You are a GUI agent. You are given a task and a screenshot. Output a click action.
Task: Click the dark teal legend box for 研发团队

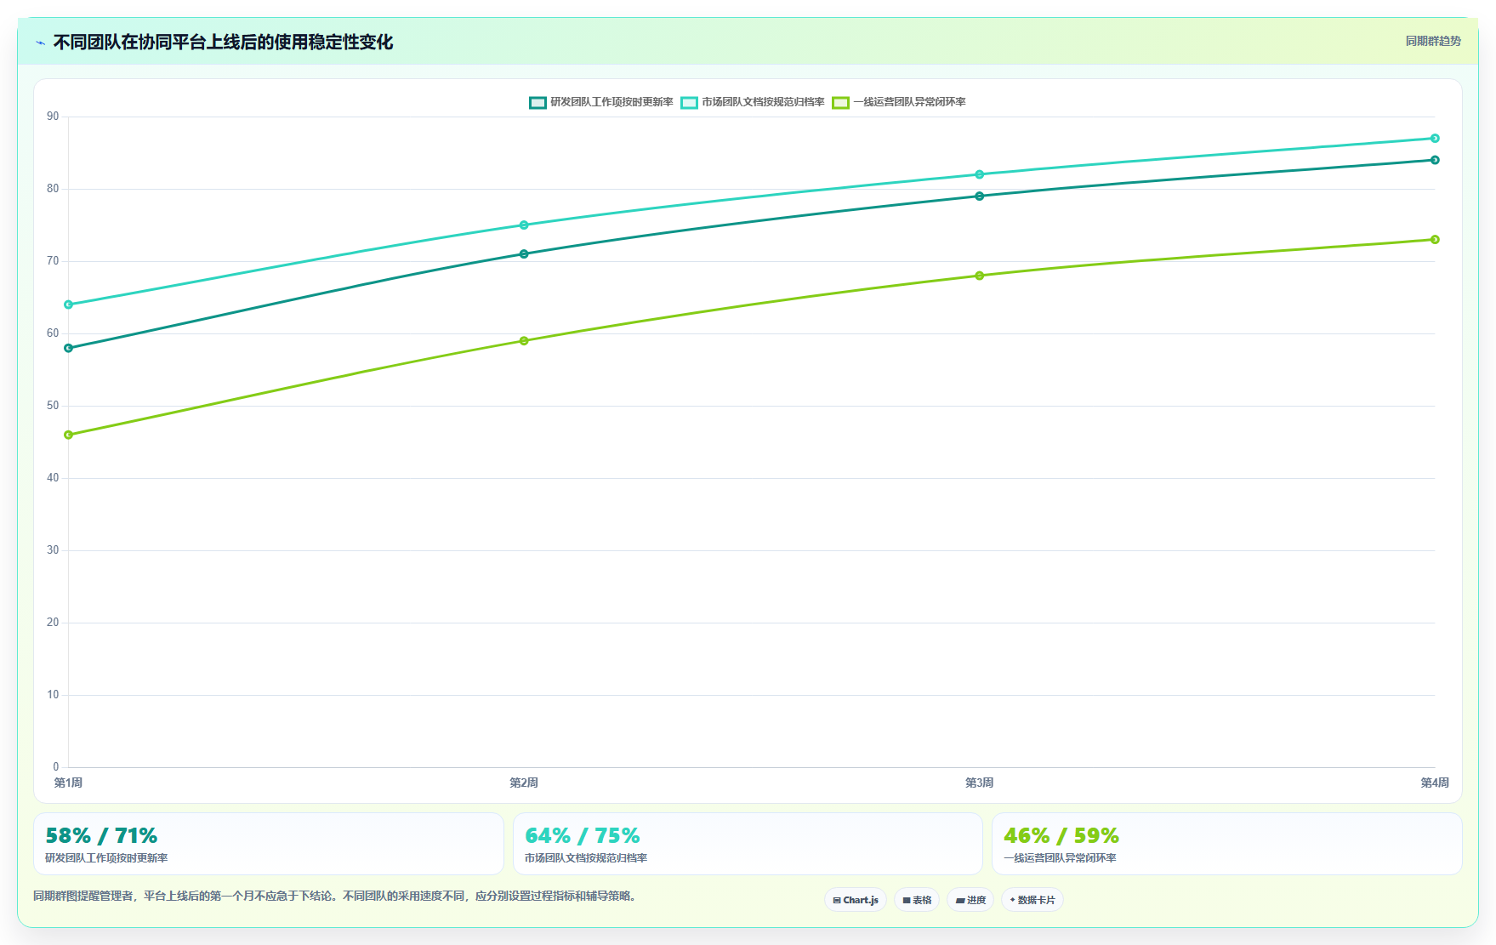[x=538, y=102]
